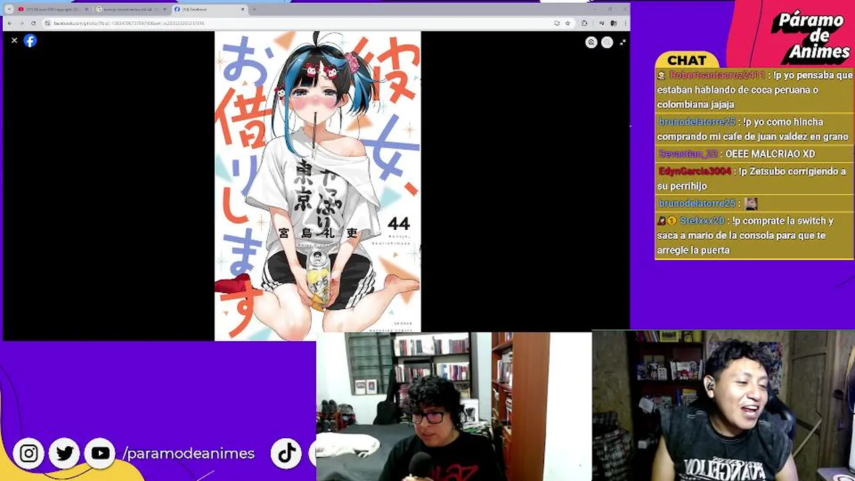Click the Páramo de Animes logo
855x481 pixels.
point(810,35)
